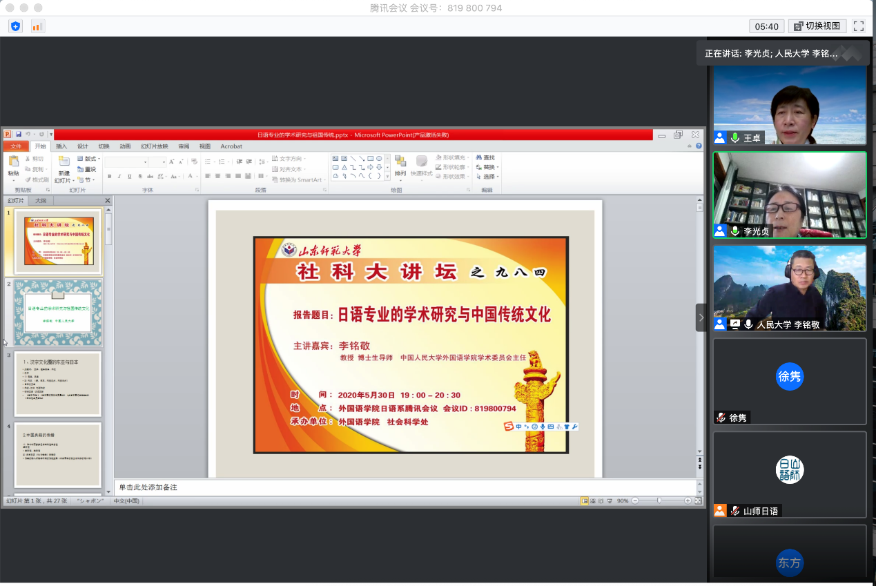Click 王卓's microphone icon
This screenshot has width=876, height=586.
tap(735, 138)
